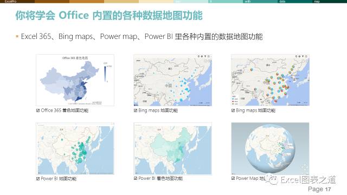Select the caption text Power BI 地图功能
The width and height of the screenshot is (347, 195).
coord(59,179)
